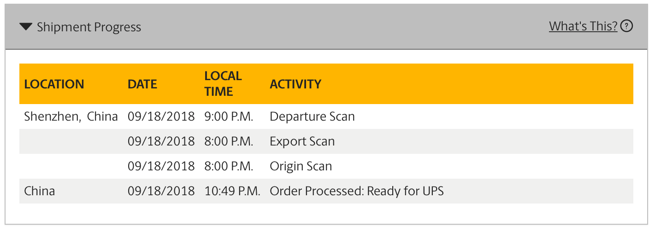This screenshot has width=655, height=233.
Task: Select the date in the Order Processed row
Action: click(x=161, y=191)
